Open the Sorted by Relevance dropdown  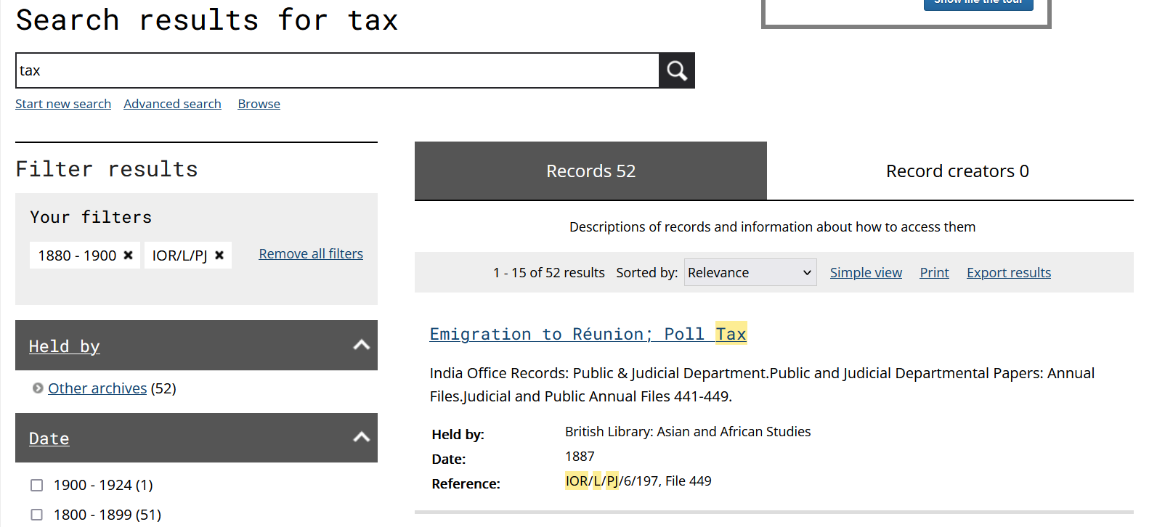pos(750,273)
